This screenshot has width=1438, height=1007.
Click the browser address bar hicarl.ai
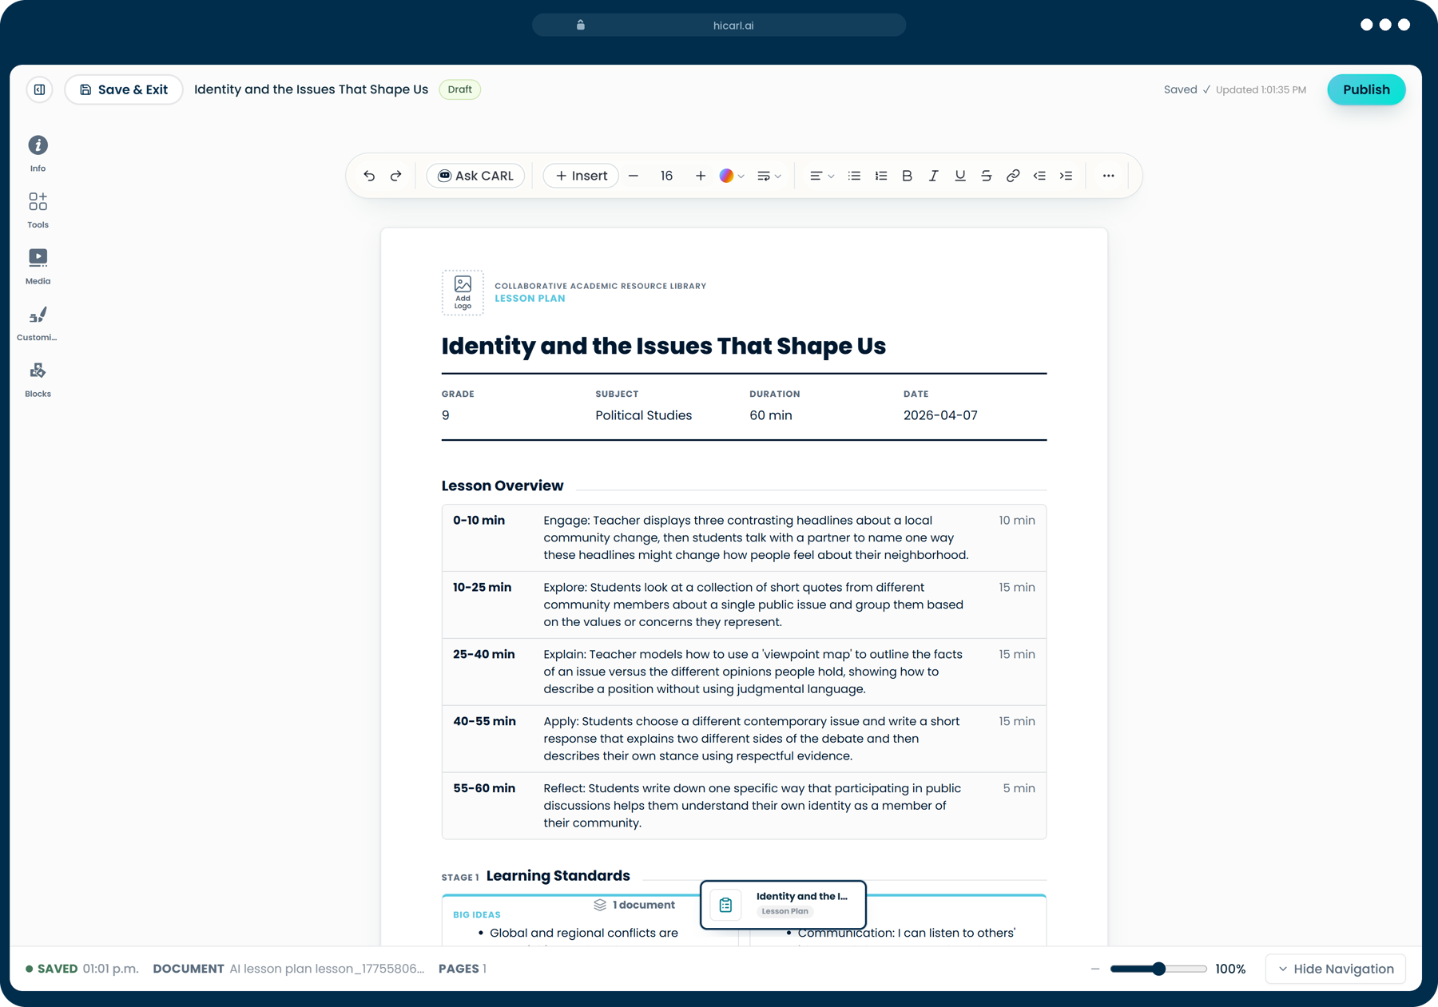tap(719, 25)
